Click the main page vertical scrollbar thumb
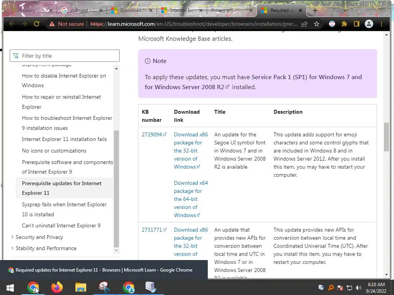Viewport: 394px width, 295px height. (x=386, y=137)
